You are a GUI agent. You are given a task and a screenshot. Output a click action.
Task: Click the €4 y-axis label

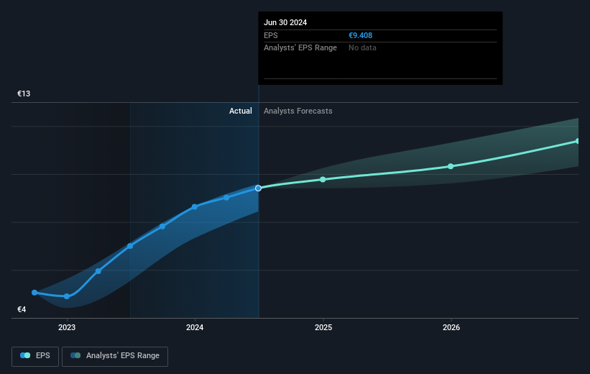pos(22,309)
